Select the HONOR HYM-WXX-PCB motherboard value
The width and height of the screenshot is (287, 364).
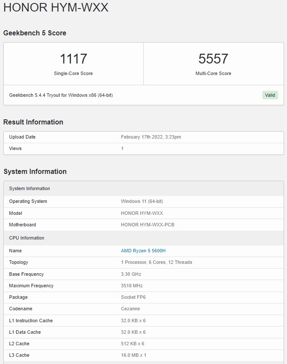point(148,225)
